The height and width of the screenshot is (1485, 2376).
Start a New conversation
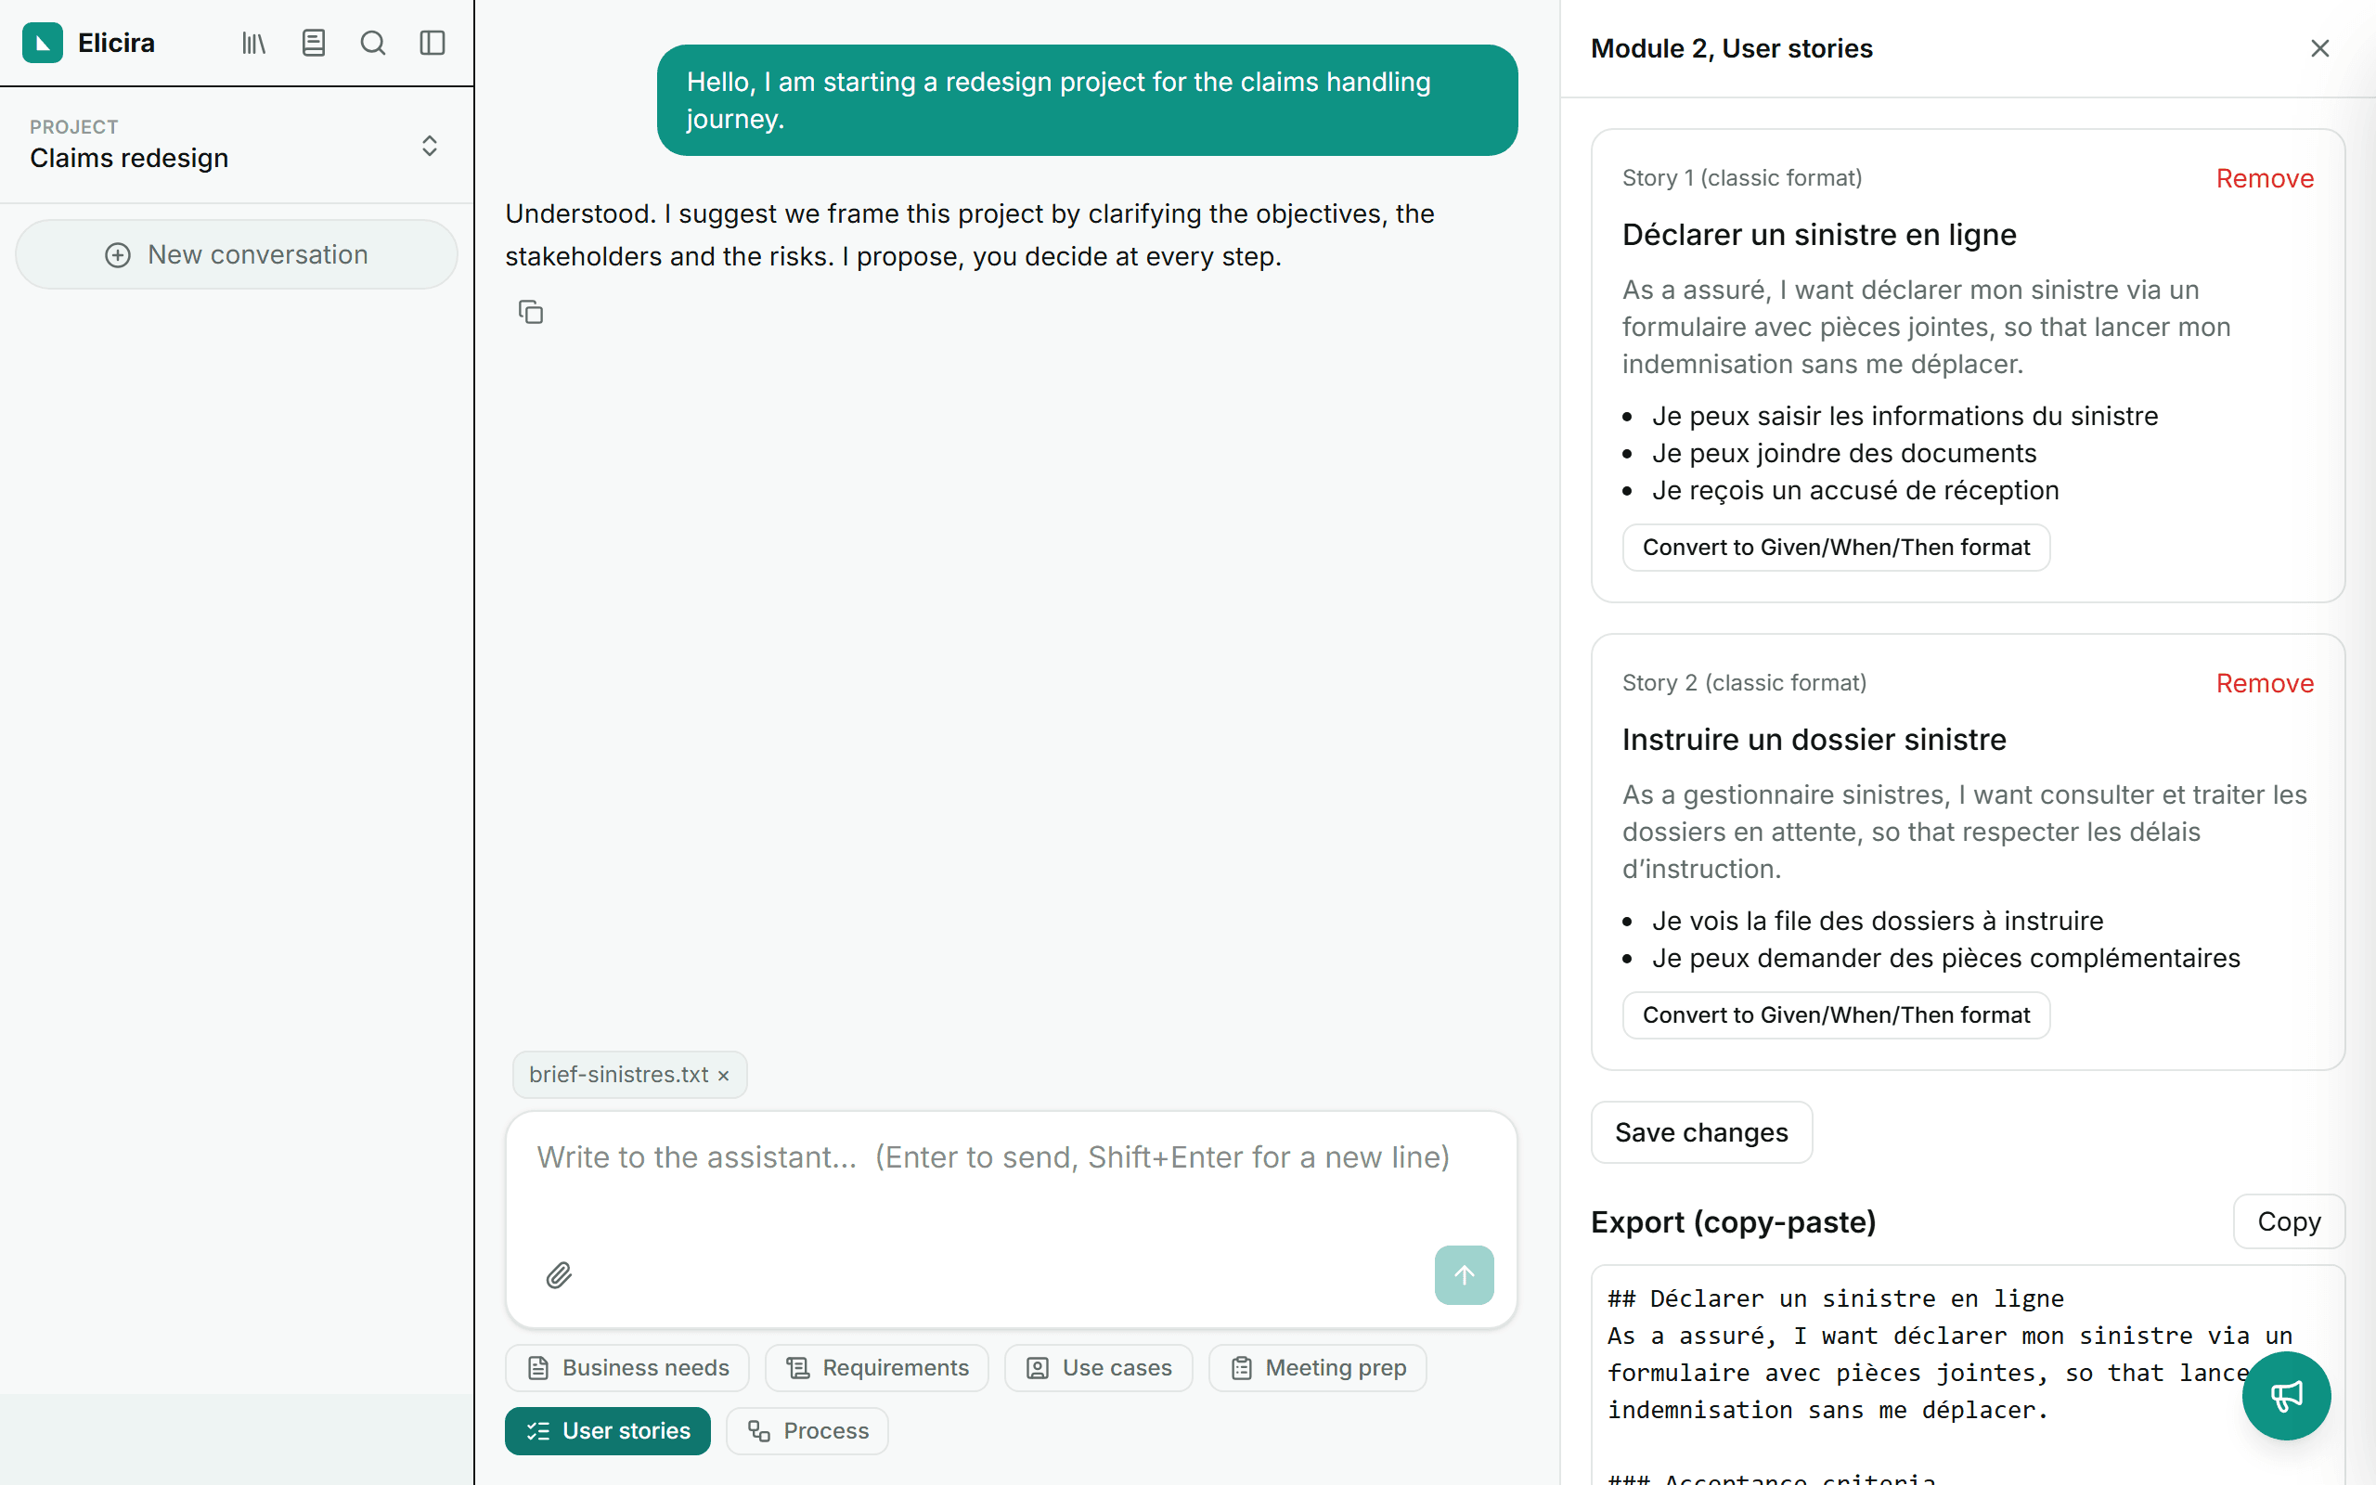click(x=237, y=254)
